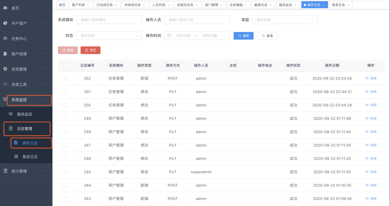Check the row for log 243
The height and width of the screenshot is (206, 390).
(66, 199)
